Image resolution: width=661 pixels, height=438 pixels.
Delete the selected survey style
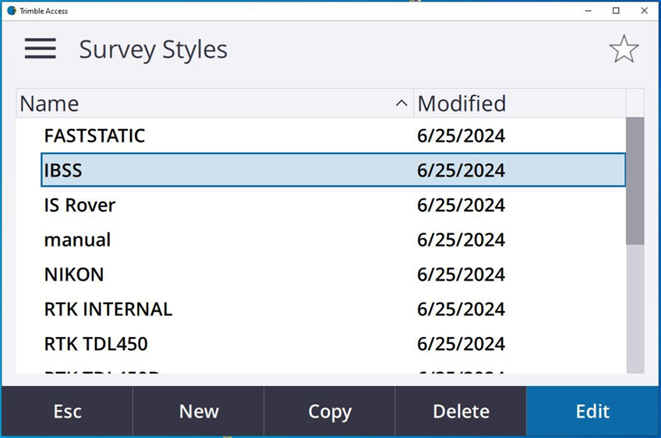(x=461, y=412)
